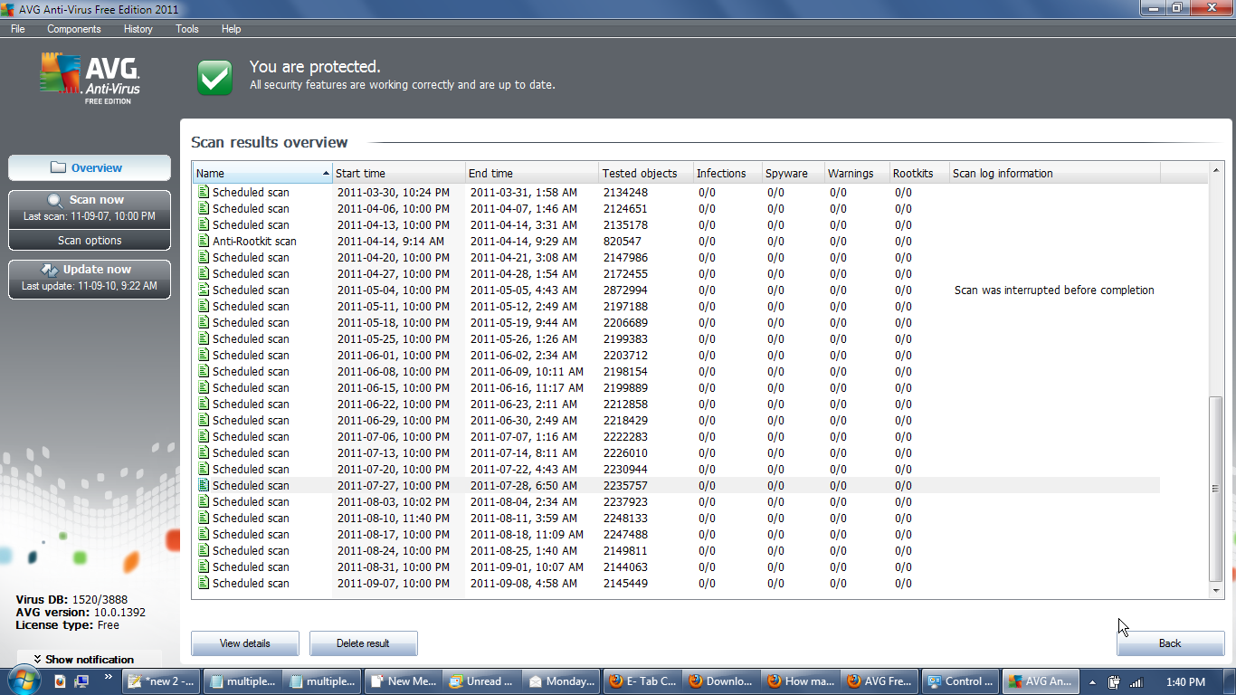Click scrollbar down arrow in results list
This screenshot has width=1236, height=695.
pos(1216,590)
